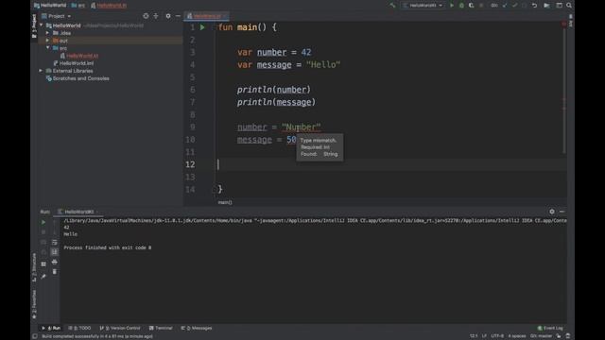605x340 pixels.
Task: Hide the Project panel with minus icon
Action: click(x=178, y=16)
